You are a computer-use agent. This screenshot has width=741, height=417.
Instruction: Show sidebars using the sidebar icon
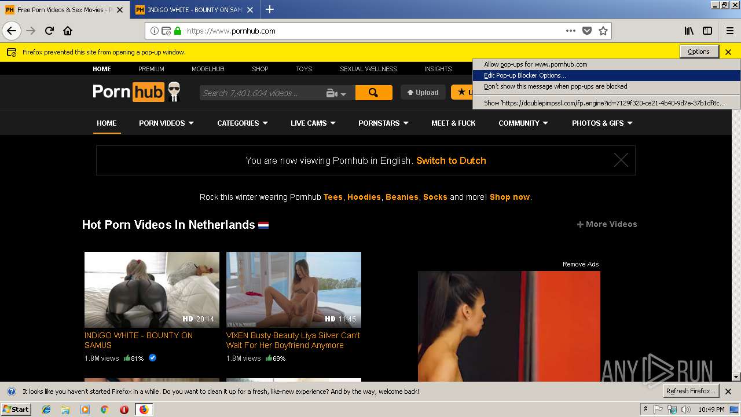point(707,31)
